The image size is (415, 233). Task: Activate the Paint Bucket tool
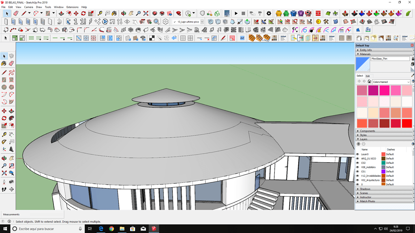click(4, 64)
